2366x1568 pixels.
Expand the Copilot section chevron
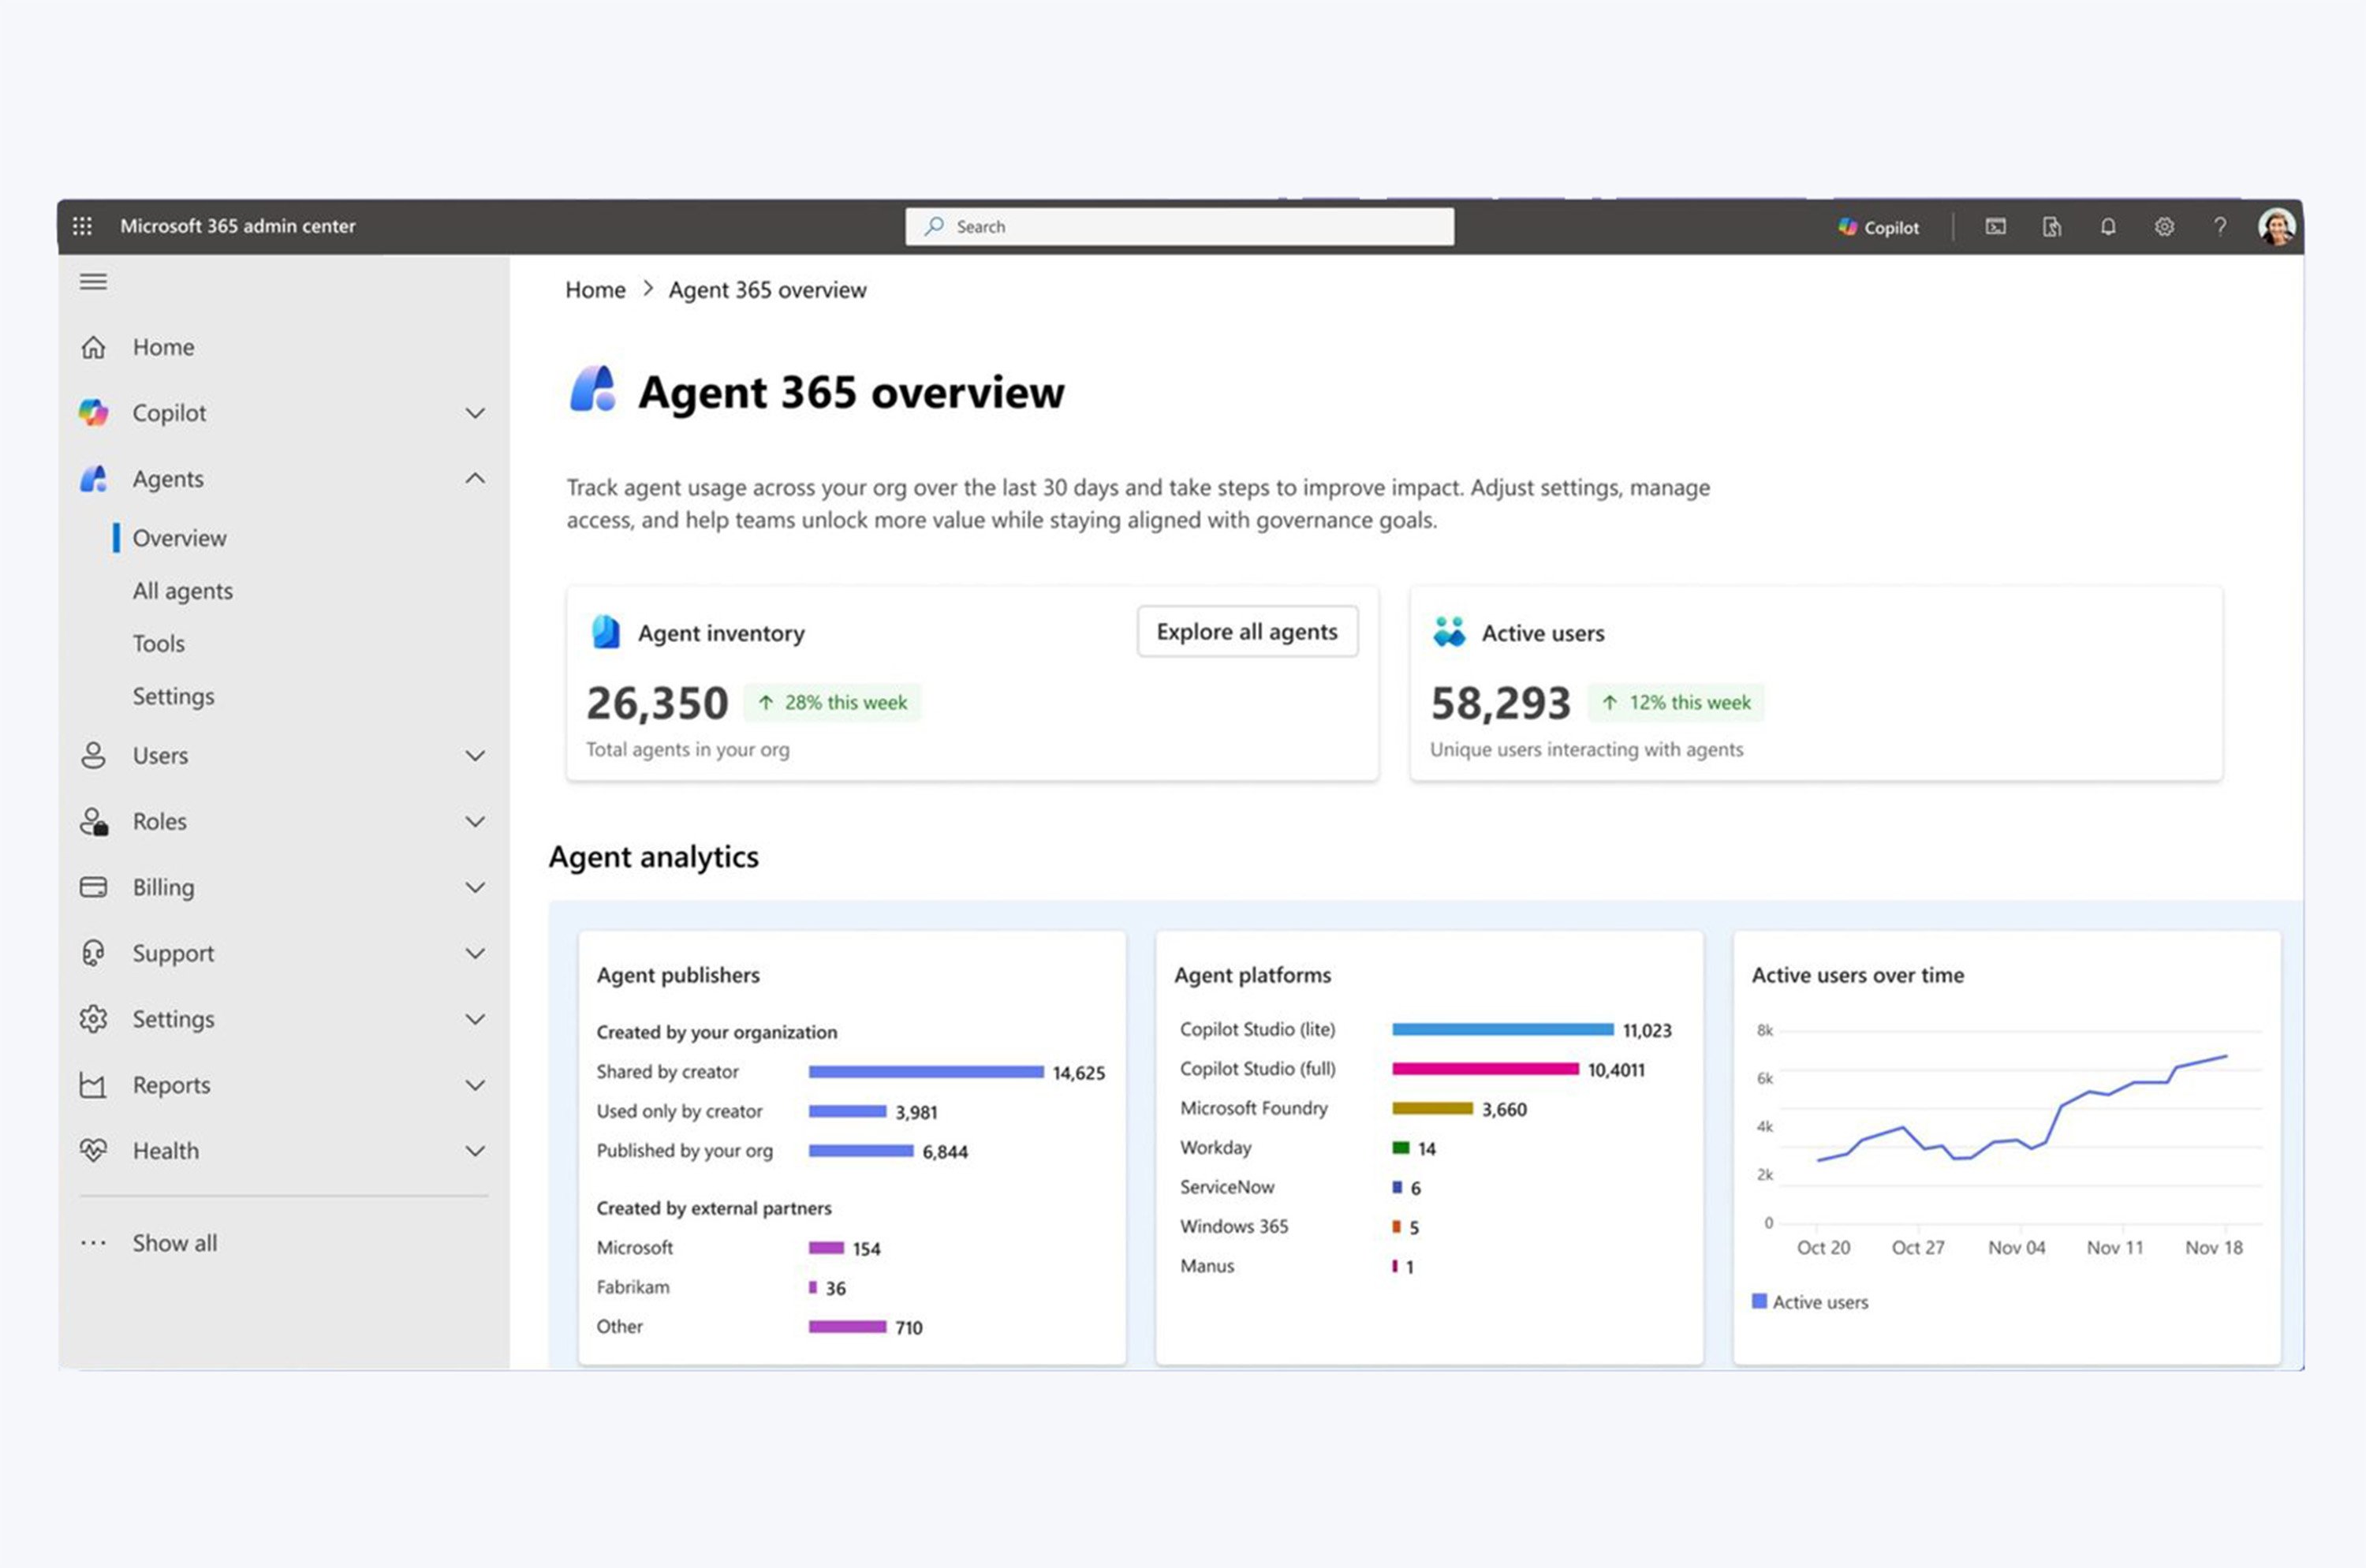tap(476, 413)
